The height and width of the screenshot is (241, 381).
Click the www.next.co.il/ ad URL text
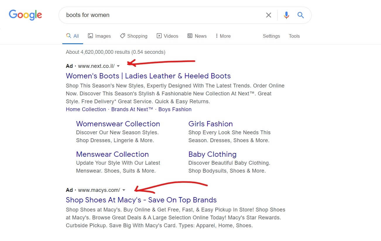click(96, 66)
